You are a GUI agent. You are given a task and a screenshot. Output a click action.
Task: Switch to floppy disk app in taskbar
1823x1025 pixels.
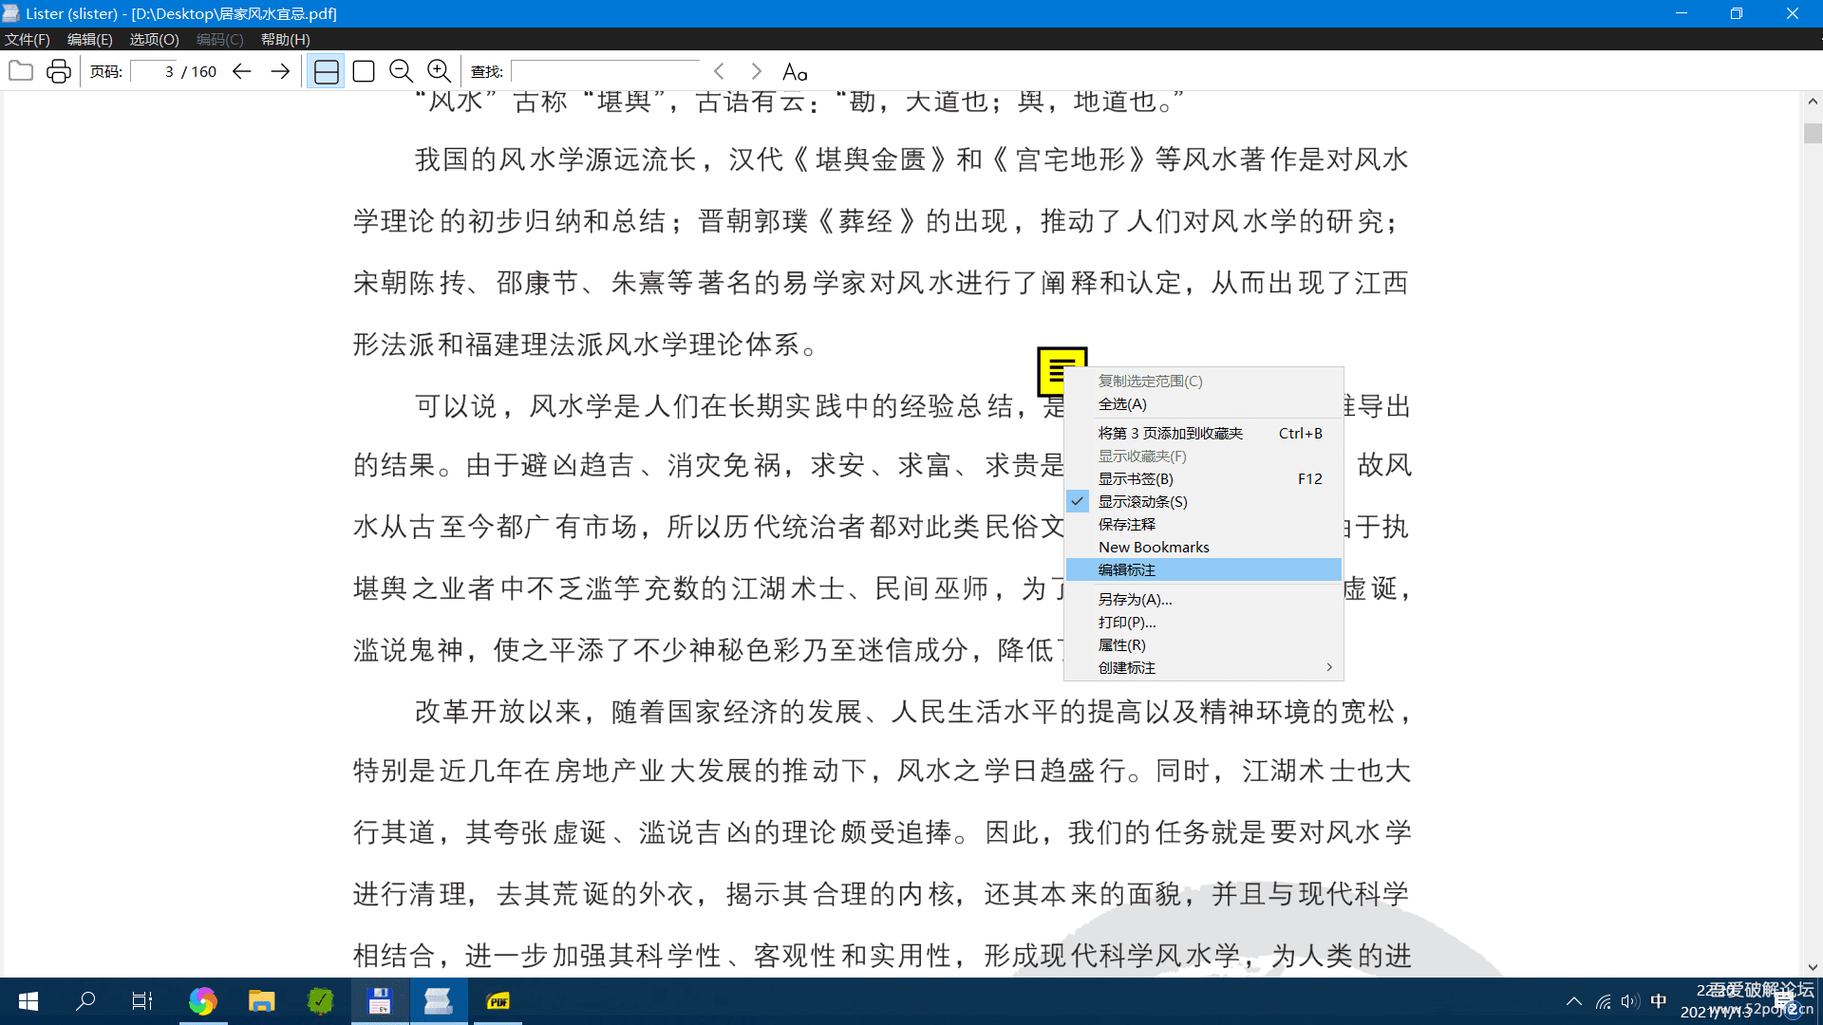pyautogui.click(x=380, y=1000)
